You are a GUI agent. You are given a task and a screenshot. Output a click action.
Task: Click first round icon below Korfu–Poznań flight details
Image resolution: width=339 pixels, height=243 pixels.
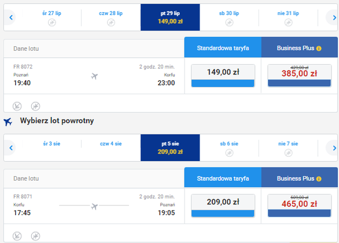[17, 235]
